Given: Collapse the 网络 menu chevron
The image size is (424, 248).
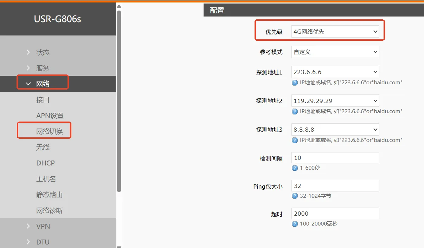Looking at the screenshot, I should click(28, 84).
